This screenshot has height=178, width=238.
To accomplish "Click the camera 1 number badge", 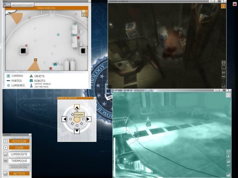I will (223, 6).
